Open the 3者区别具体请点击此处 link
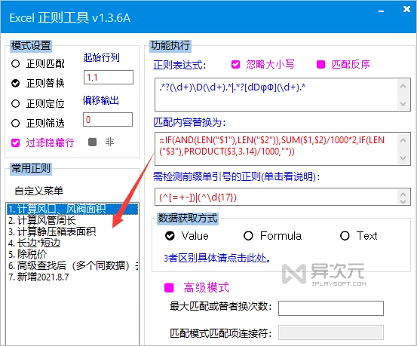417x346 pixels. [217, 258]
